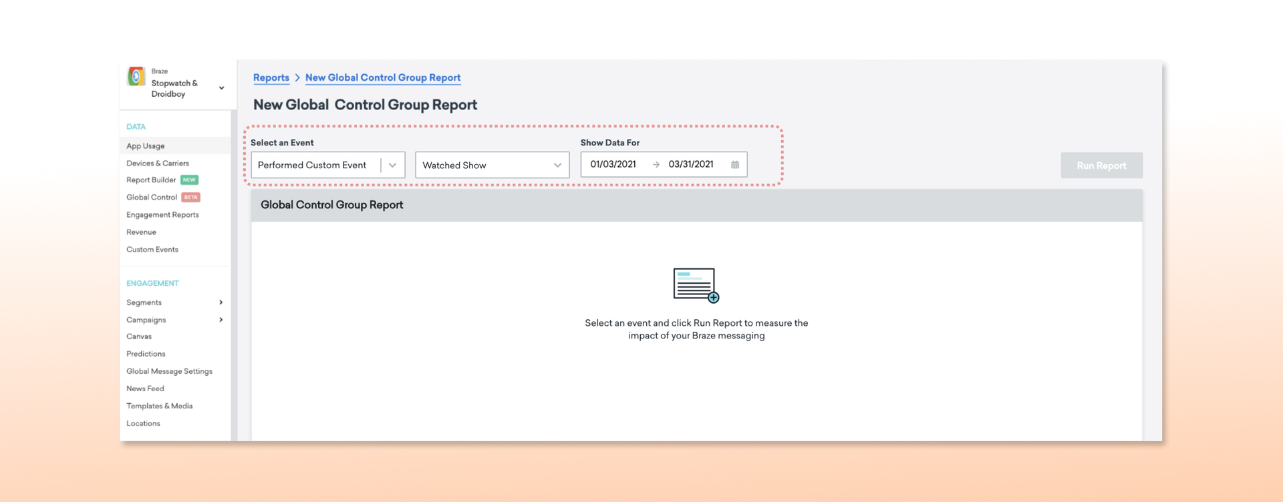The image size is (1283, 502).
Task: Open the calendar icon in date range
Action: point(734,165)
